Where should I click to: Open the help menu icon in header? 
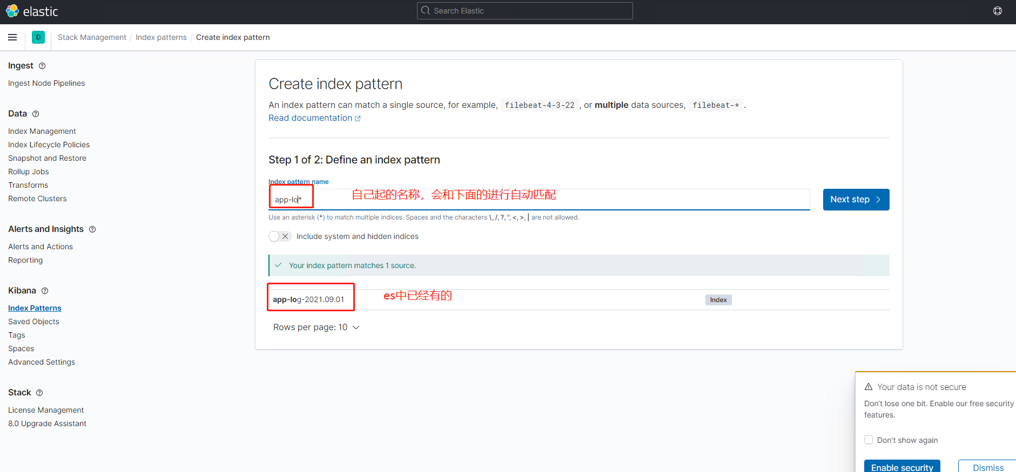[x=997, y=11]
